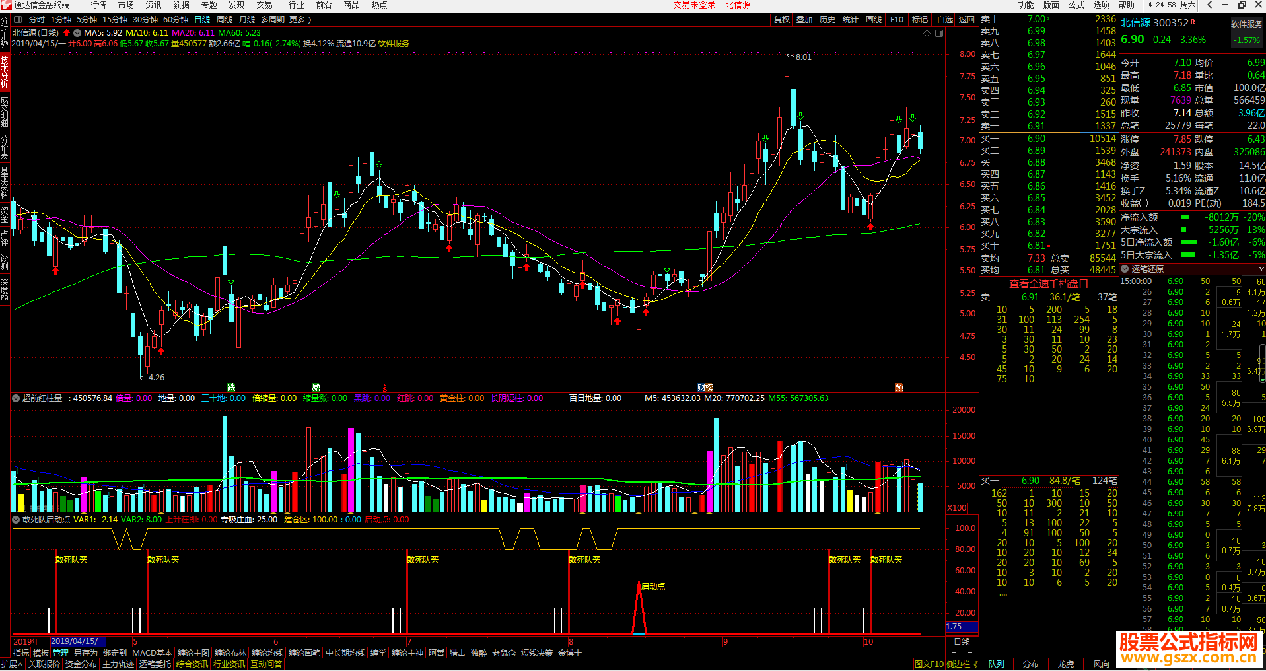The width and height of the screenshot is (1266, 671).
Task: Open the 分时走势 sidebar tab
Action: click(5, 32)
